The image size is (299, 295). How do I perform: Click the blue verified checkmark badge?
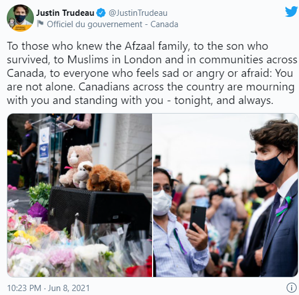point(101,13)
